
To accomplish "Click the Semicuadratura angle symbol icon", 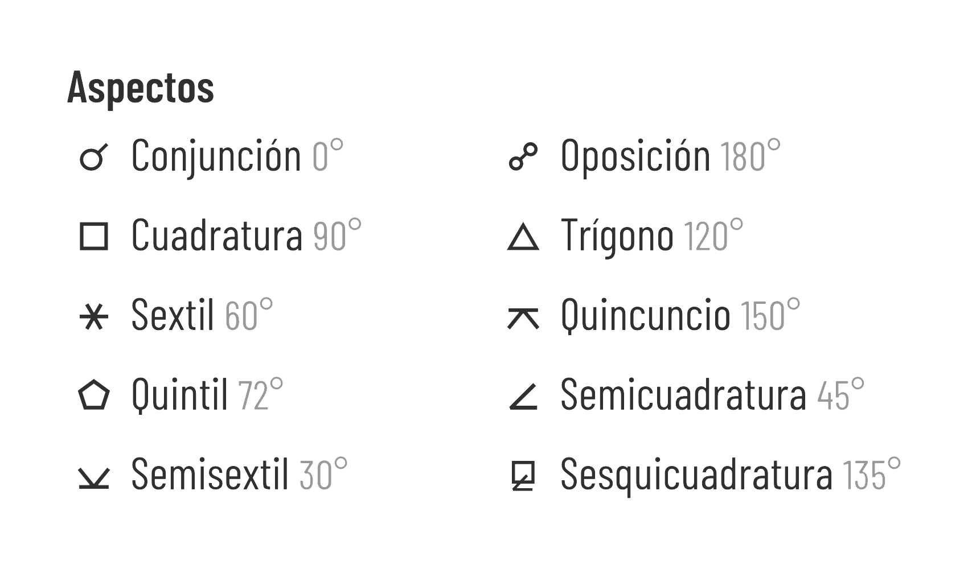I will 523,397.
